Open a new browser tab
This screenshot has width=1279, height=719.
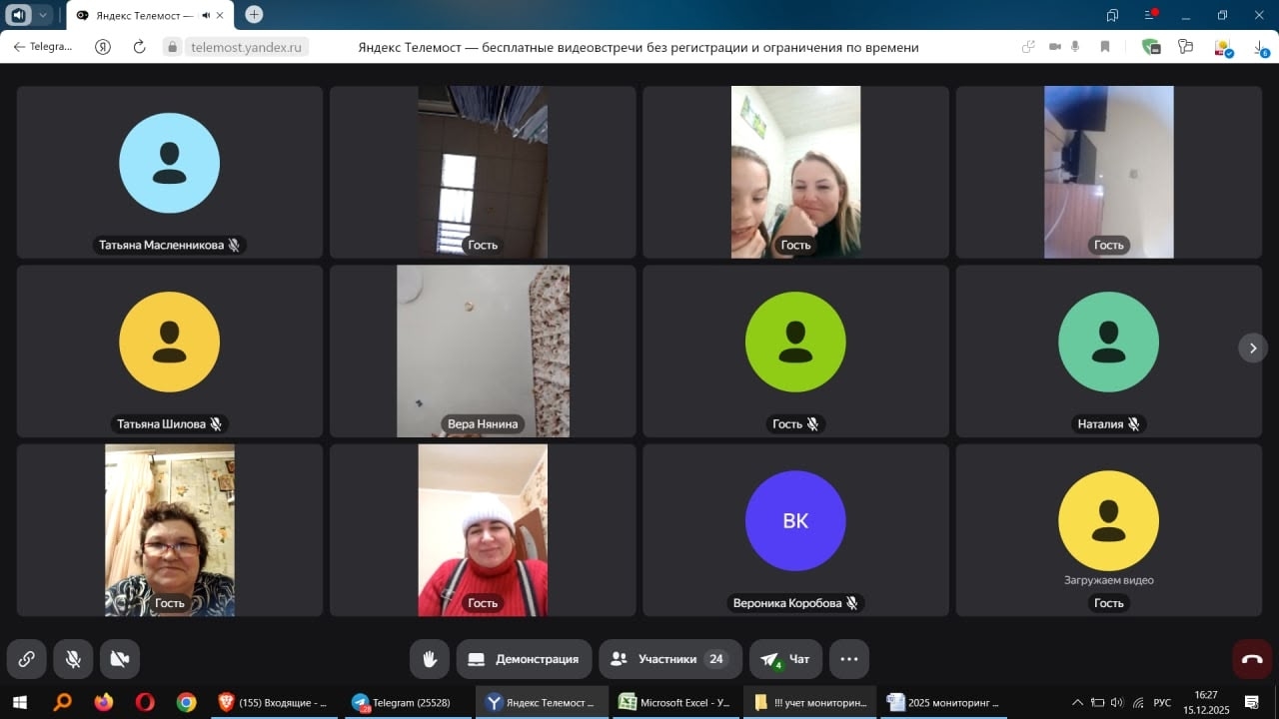click(x=254, y=14)
